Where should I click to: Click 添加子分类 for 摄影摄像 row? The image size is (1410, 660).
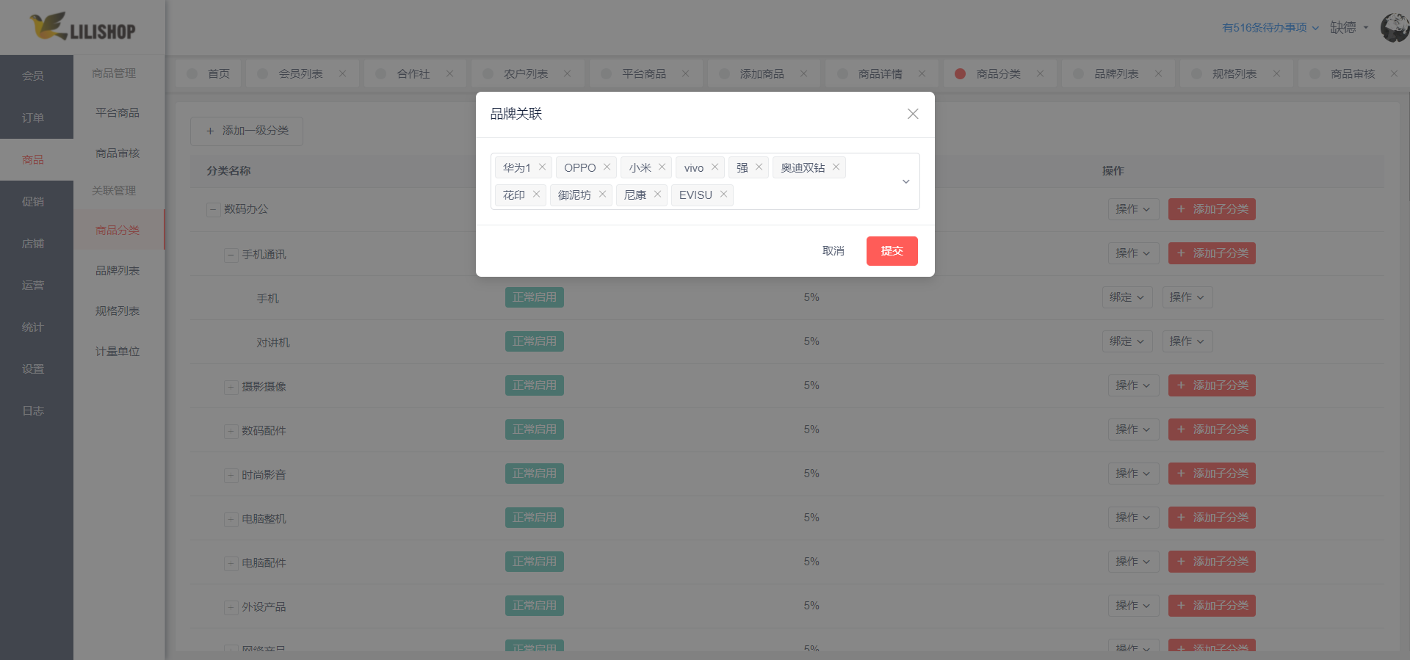tap(1212, 385)
